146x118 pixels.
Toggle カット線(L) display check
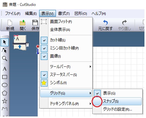[44, 40]
